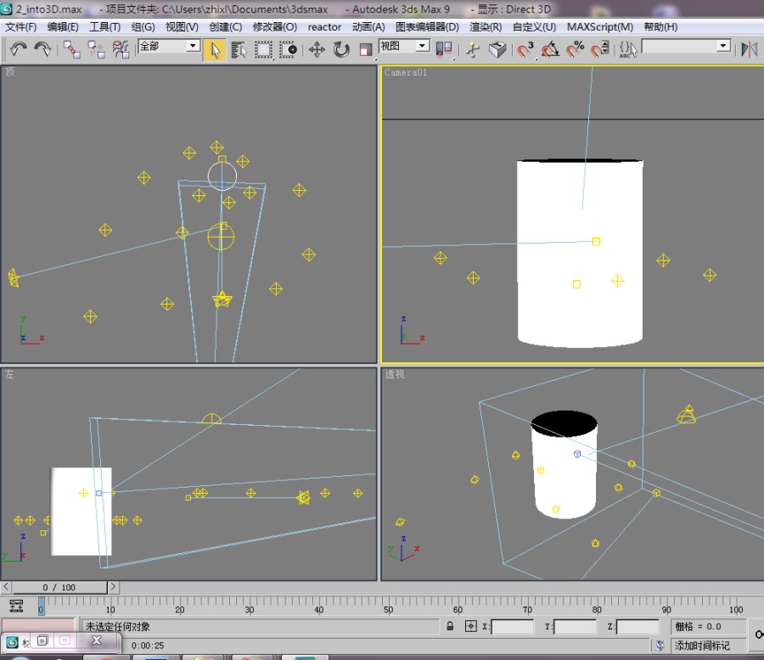The height and width of the screenshot is (660, 764).
Task: Click the Mirror tool icon
Action: pos(750,49)
